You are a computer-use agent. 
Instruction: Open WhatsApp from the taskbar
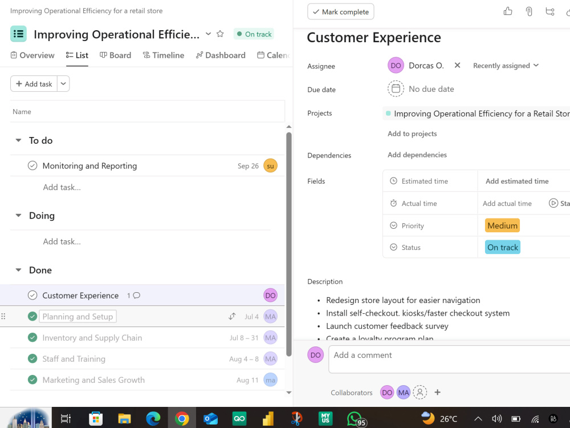click(355, 418)
